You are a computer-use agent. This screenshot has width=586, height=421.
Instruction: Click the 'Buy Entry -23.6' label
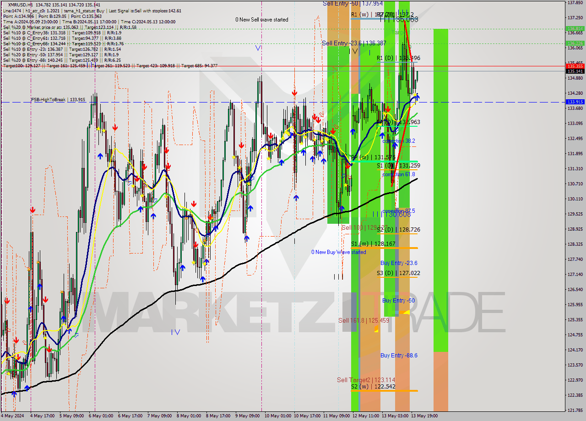tap(399, 263)
